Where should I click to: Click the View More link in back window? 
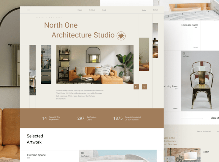(x=215, y=118)
